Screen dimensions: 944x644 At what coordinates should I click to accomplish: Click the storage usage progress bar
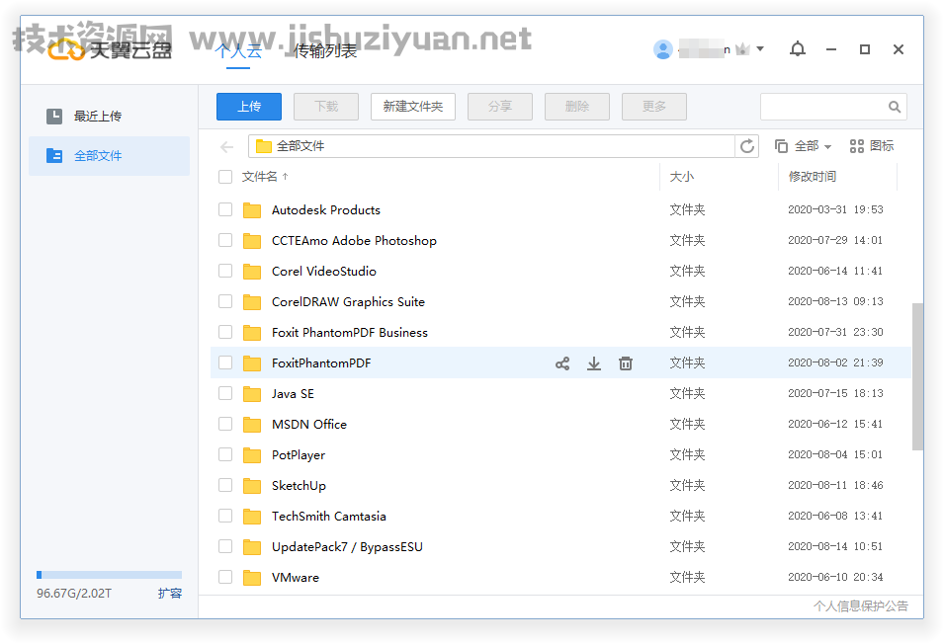[x=109, y=575]
